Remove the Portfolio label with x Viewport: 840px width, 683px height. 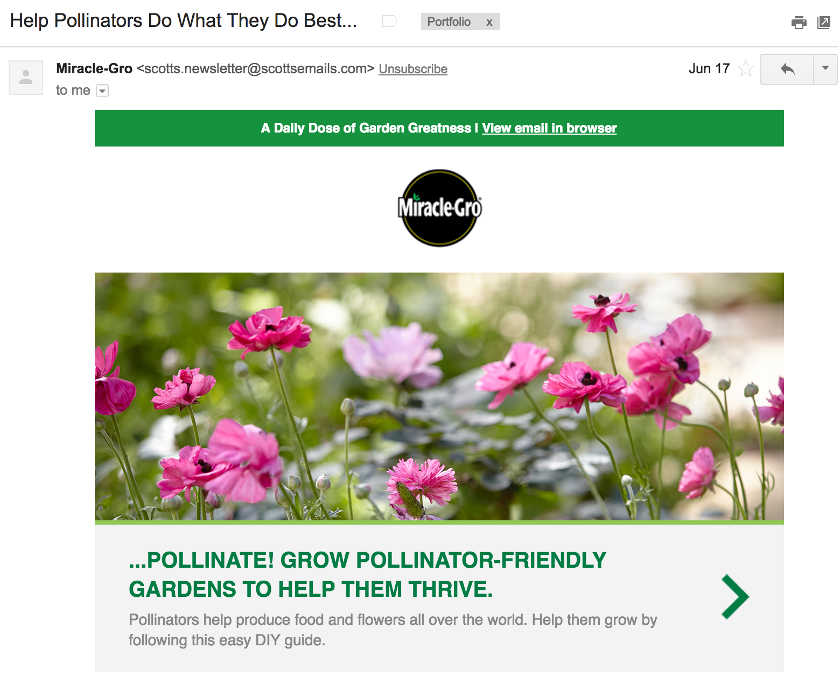coord(489,22)
